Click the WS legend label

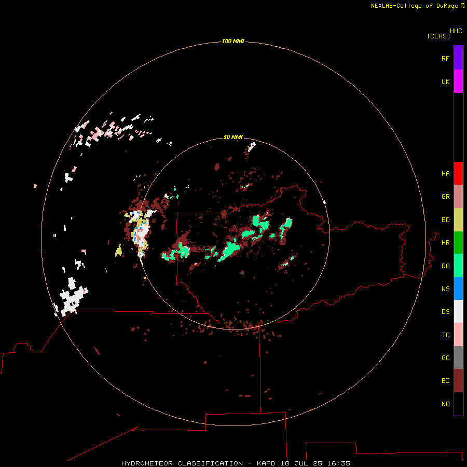tap(445, 289)
